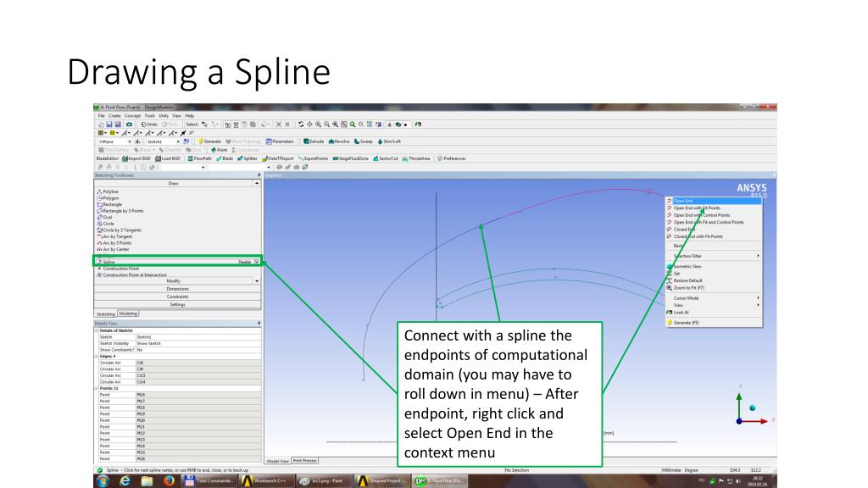Image resolution: width=868 pixels, height=488 pixels.
Task: Select the Polyline draw tool
Action: click(108, 191)
